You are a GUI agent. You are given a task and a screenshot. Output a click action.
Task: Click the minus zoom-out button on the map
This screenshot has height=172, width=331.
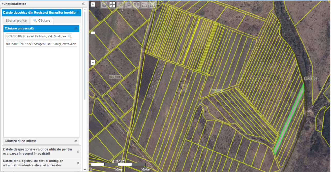pyautogui.click(x=93, y=62)
